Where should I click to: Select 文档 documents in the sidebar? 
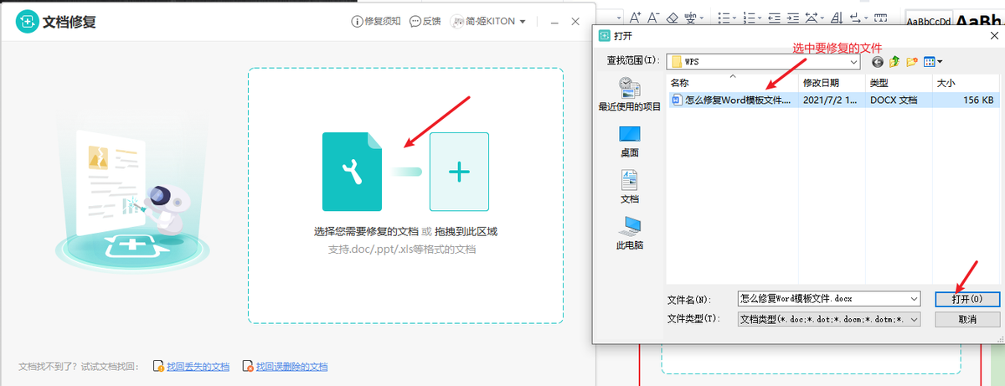pos(629,187)
